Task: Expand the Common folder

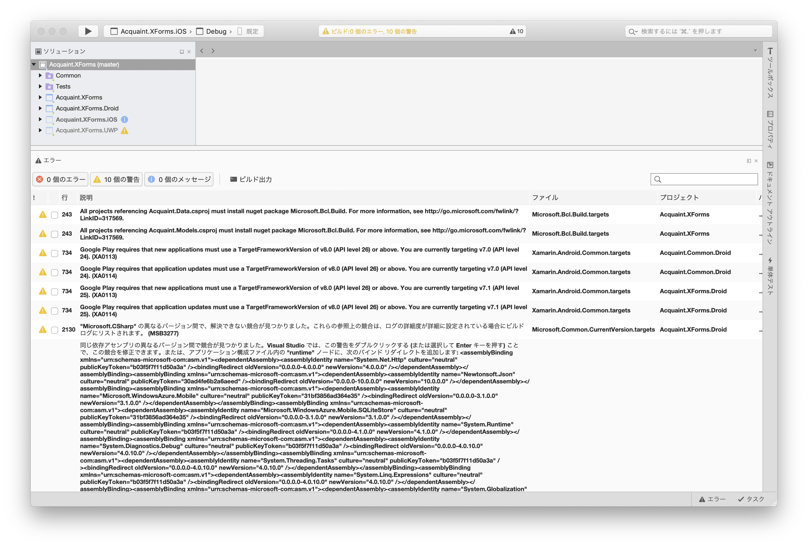Action: [40, 75]
